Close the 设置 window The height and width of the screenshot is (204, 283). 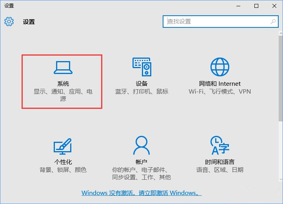tap(274, 6)
